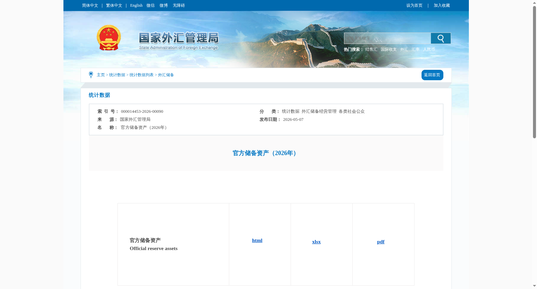The height and width of the screenshot is (289, 537).
Task: Click the State Administration of Foreign Exchange title logo
Action: point(179,41)
